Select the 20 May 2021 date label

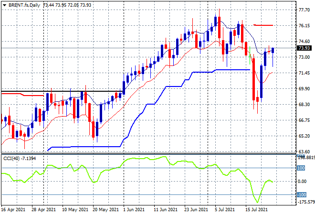105,210
